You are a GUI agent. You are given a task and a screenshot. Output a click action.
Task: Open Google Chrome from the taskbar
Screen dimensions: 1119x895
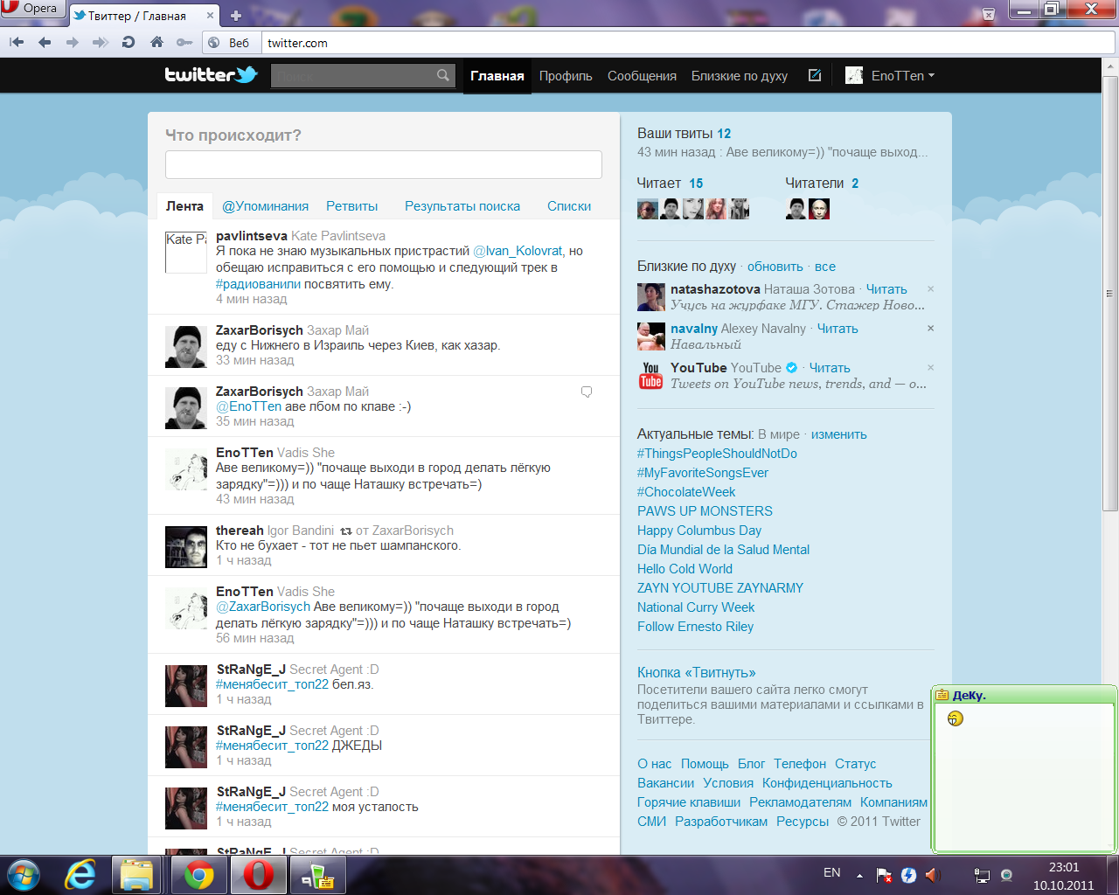coord(198,875)
